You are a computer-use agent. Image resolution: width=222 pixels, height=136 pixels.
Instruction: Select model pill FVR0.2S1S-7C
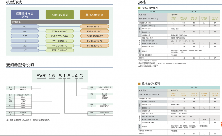click(95, 27)
